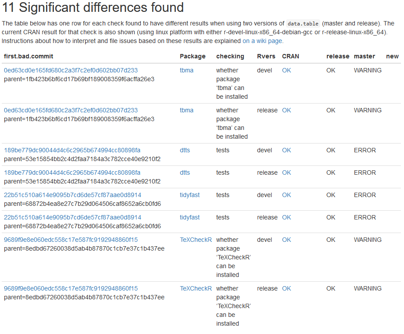
Task: Click the first.bad.commit column header
Action: [29, 56]
